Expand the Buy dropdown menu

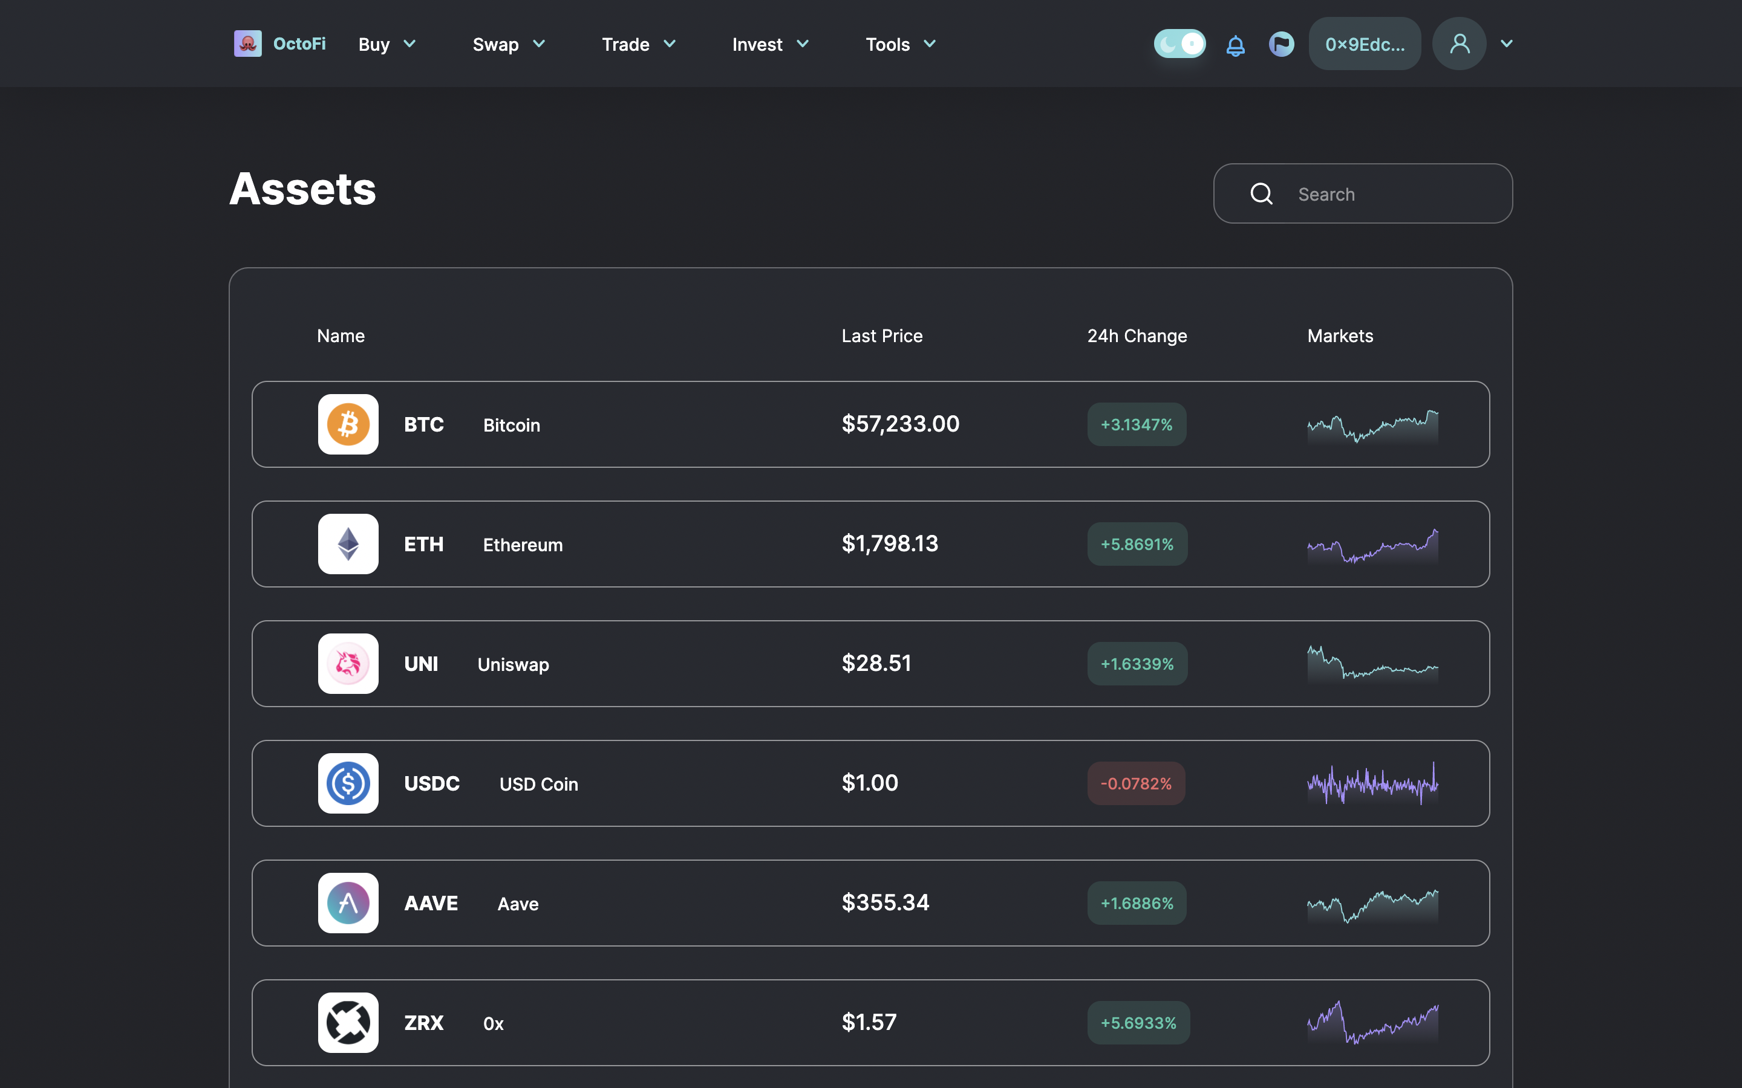tap(387, 45)
